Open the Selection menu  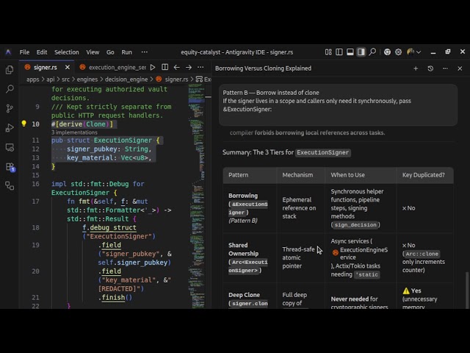[x=67, y=52]
